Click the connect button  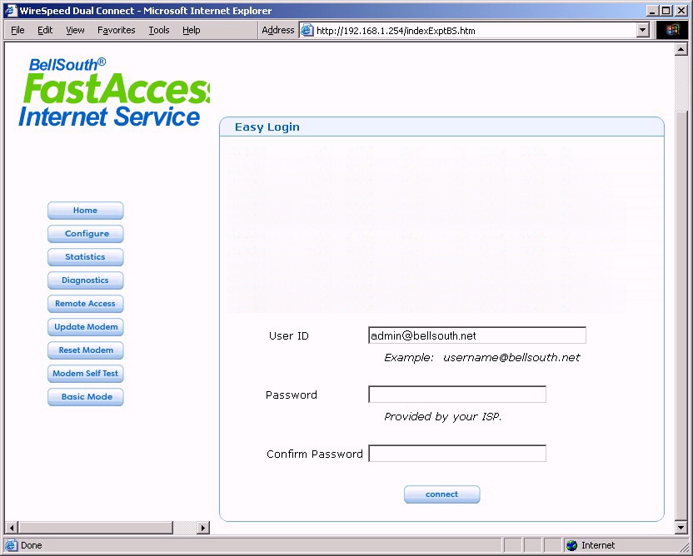pos(442,494)
